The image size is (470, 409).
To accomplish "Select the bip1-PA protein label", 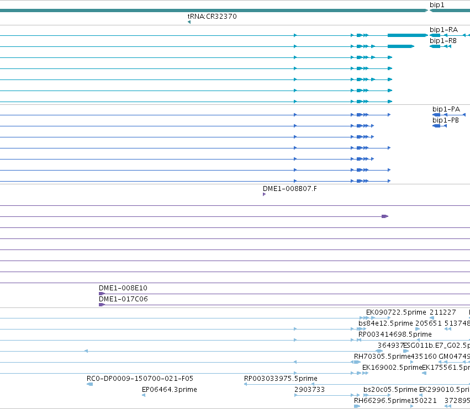I will pyautogui.click(x=446, y=109).
